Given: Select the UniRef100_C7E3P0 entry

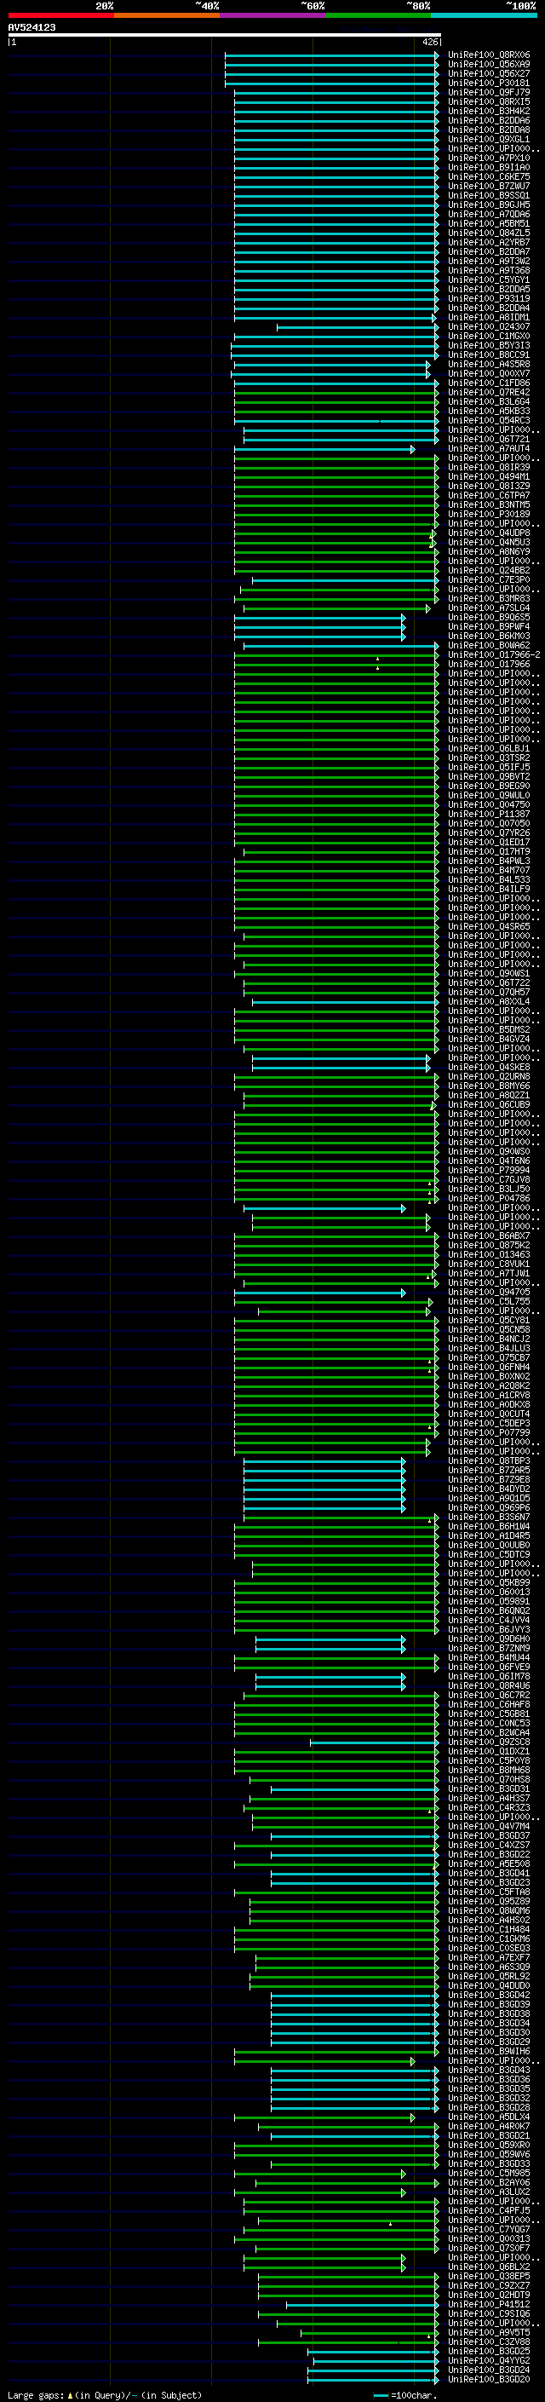Looking at the screenshot, I should pos(489,579).
